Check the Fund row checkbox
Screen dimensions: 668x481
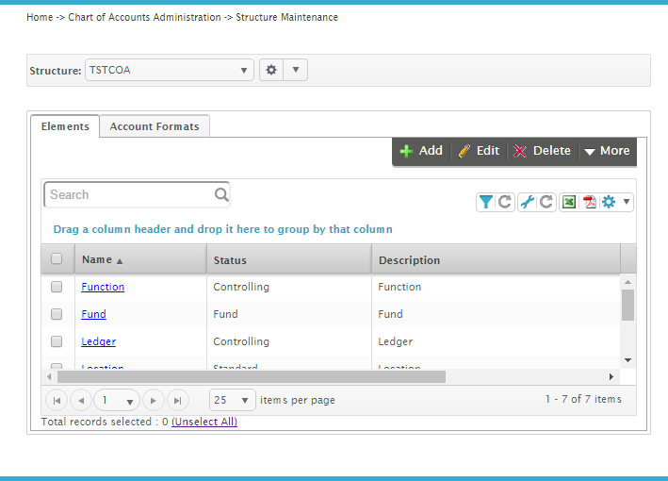(57, 314)
